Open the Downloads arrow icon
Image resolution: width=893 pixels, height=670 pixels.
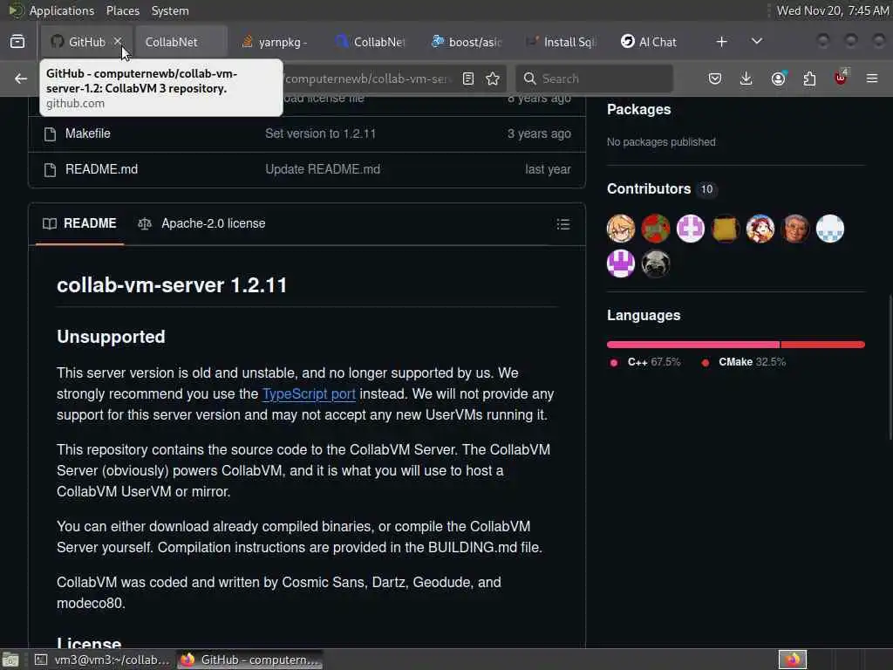[x=746, y=79]
